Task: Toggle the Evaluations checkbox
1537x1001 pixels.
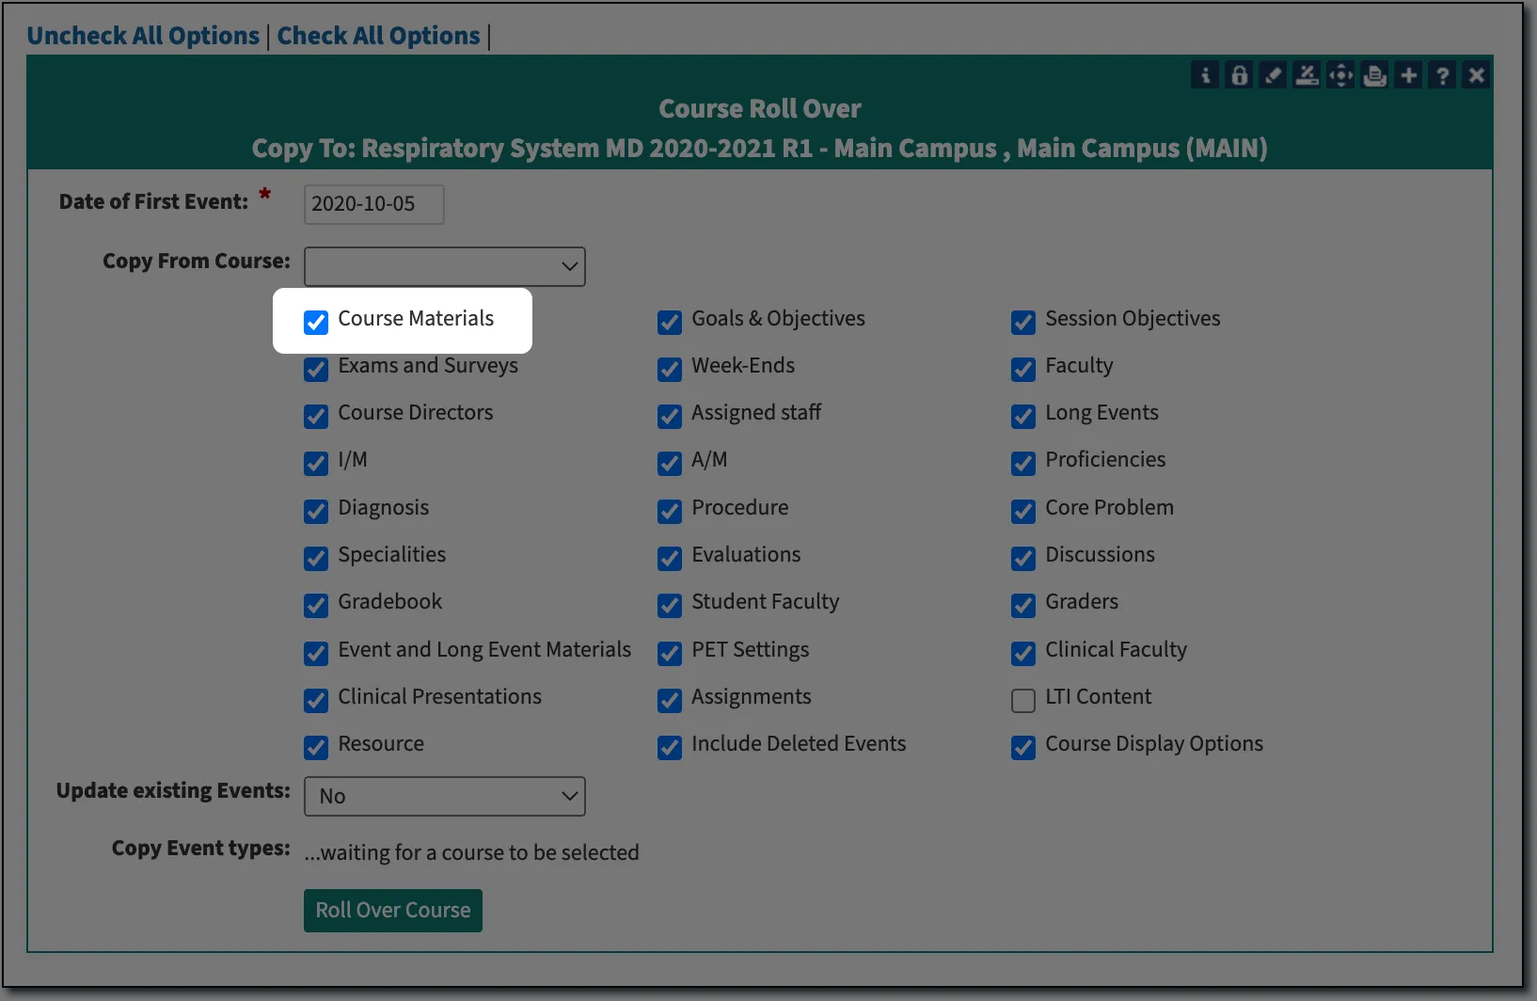Action: click(670, 558)
